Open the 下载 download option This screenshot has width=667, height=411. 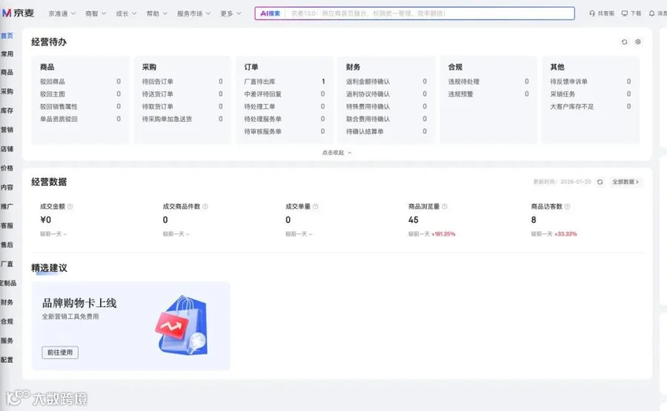coord(631,13)
